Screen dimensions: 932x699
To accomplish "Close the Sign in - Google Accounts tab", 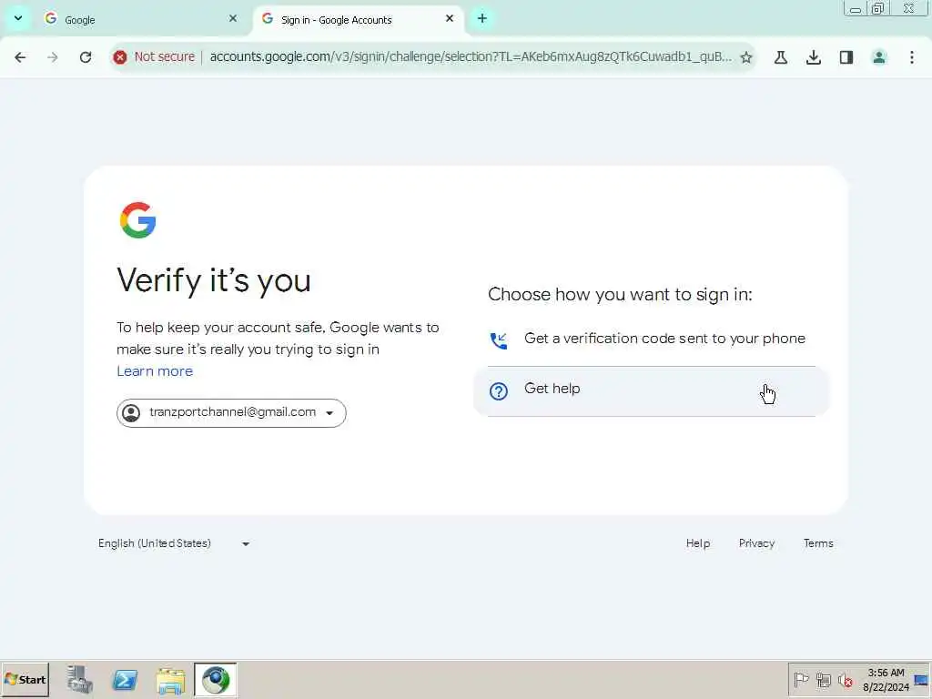I will pos(450,19).
